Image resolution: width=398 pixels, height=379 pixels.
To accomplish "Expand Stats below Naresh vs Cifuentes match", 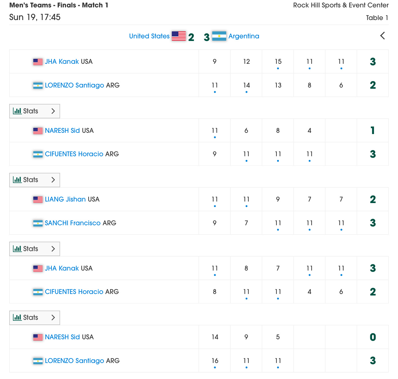I will pyautogui.click(x=35, y=180).
